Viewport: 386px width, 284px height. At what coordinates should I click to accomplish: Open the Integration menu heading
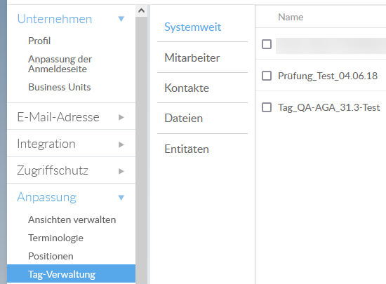click(x=46, y=144)
